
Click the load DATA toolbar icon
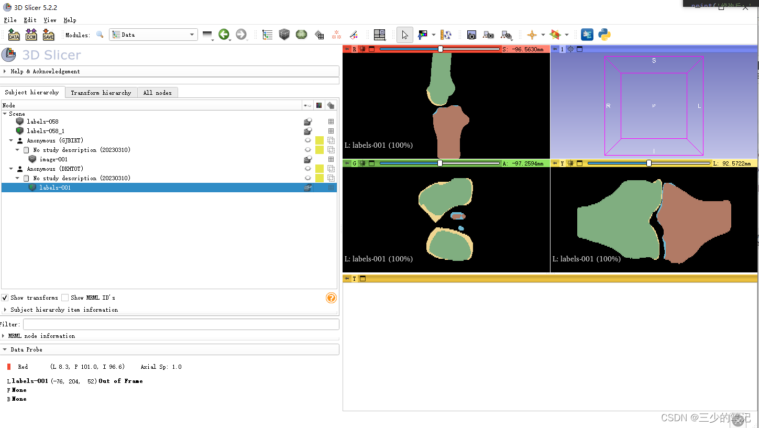[x=14, y=35]
